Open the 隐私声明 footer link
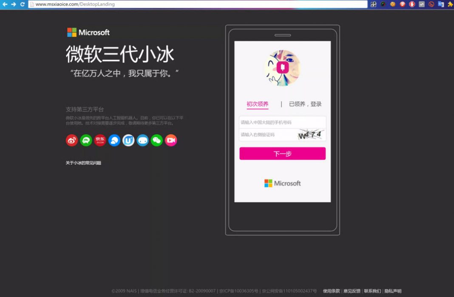 click(393, 291)
